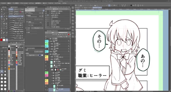Image resolution: width=171 pixels, height=92 pixels.
Task: Select the Pencil tool icon
Action: click(x=4, y=16)
